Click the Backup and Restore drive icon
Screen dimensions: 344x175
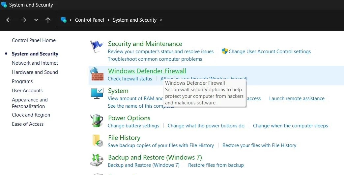pyautogui.click(x=97, y=160)
